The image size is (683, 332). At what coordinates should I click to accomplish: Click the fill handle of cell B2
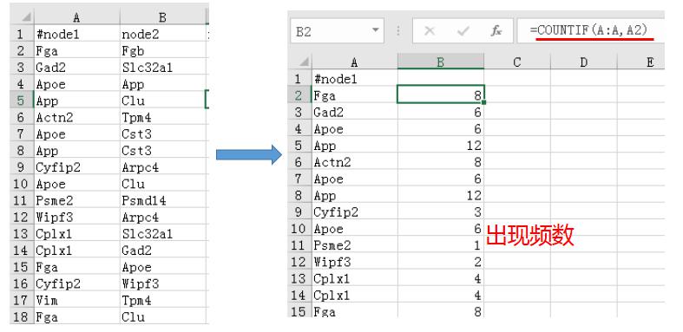click(x=483, y=102)
